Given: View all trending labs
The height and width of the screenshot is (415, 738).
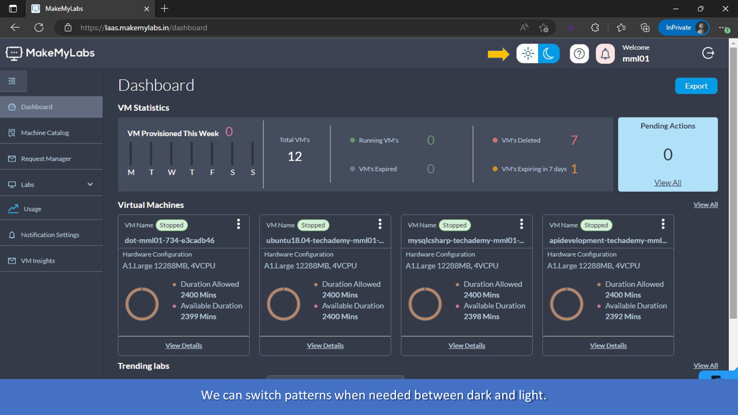Looking at the screenshot, I should coord(705,366).
